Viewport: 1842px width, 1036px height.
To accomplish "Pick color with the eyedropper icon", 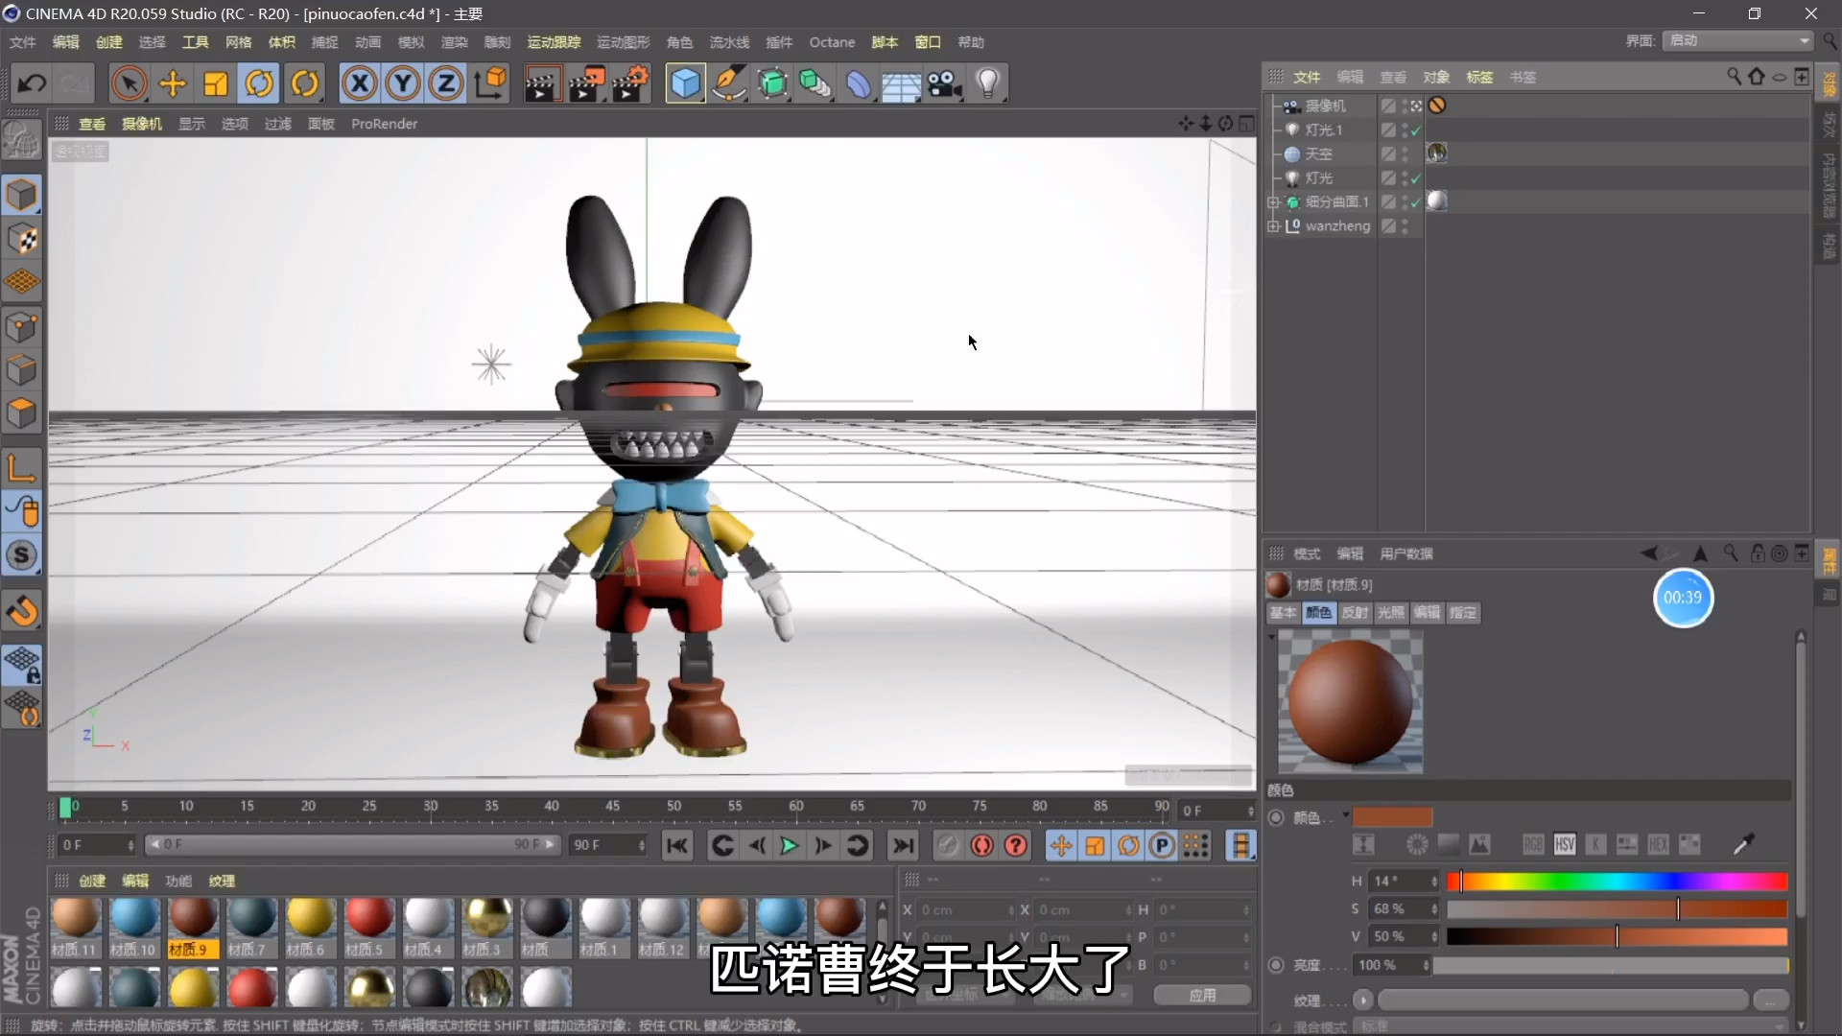I will click(1743, 844).
